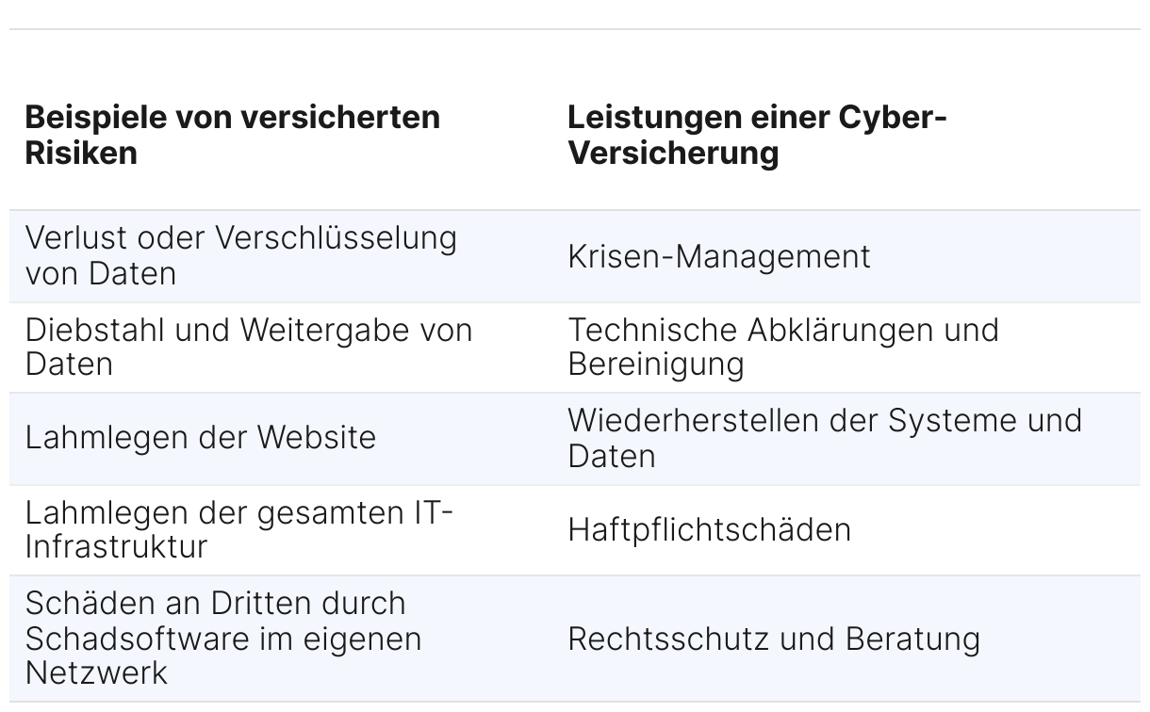Image resolution: width=1150 pixels, height=712 pixels.
Task: Click the word 'Netzwerk' in last row
Action: [x=96, y=673]
